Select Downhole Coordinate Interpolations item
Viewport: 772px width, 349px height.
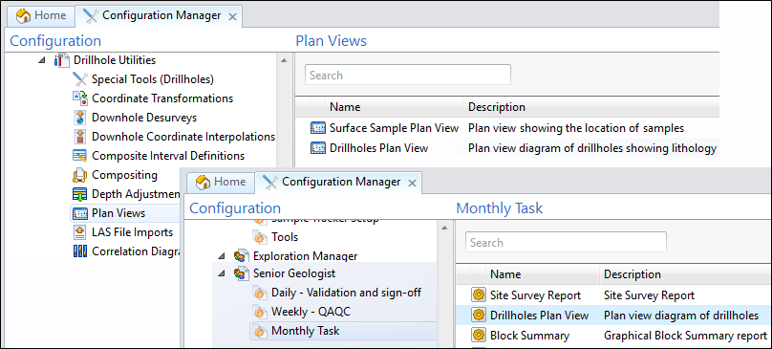click(183, 137)
